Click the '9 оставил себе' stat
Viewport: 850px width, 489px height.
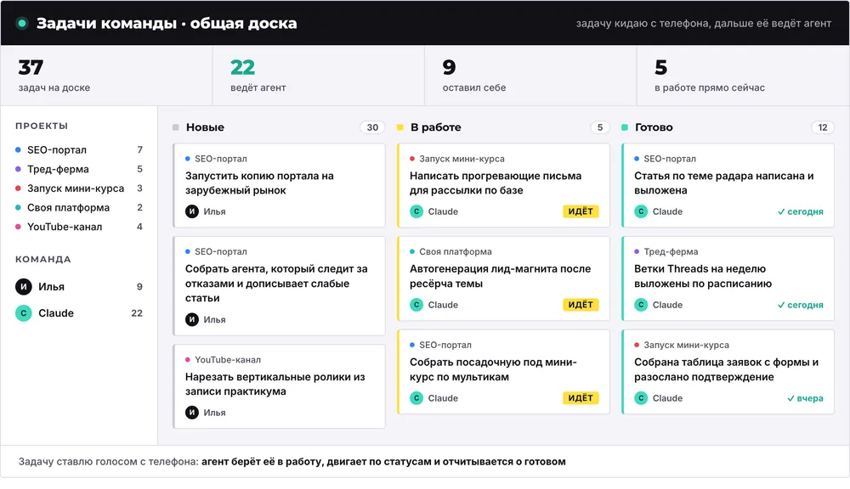[x=530, y=76]
